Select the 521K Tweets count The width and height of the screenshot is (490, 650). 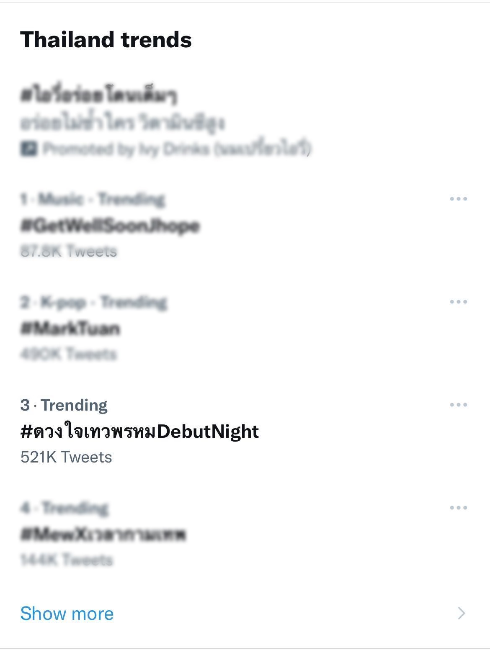[66, 457]
